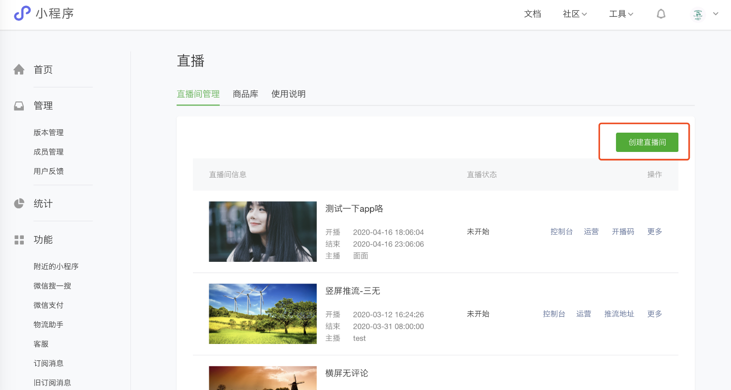Select 管理 section in sidebar

[43, 105]
